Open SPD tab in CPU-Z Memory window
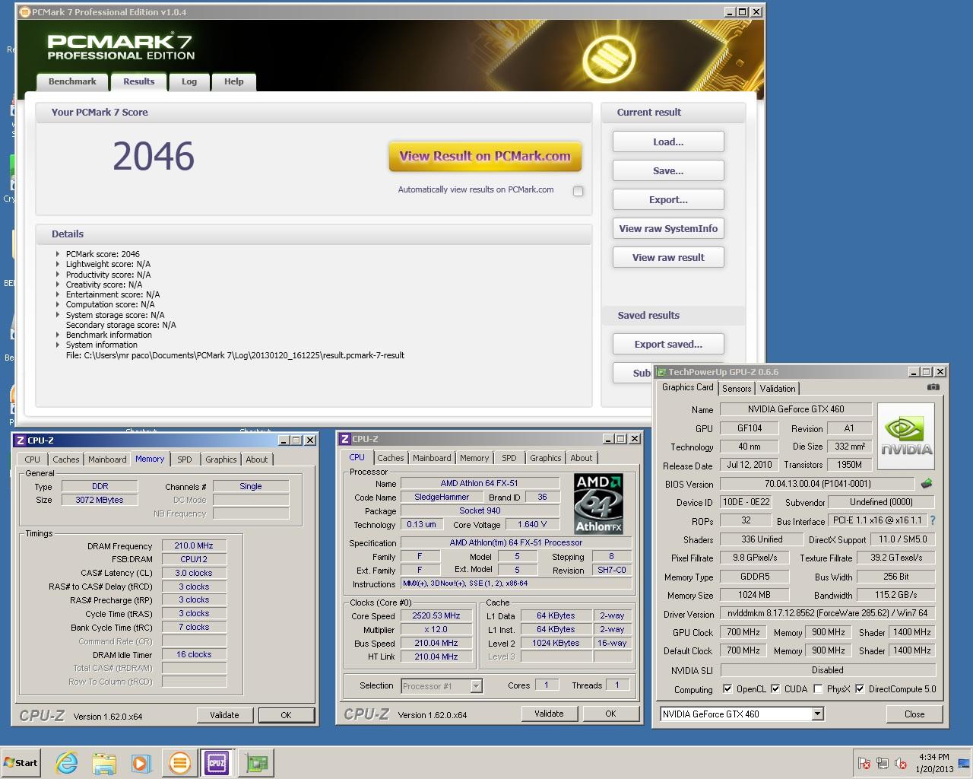The image size is (973, 779). click(x=185, y=459)
